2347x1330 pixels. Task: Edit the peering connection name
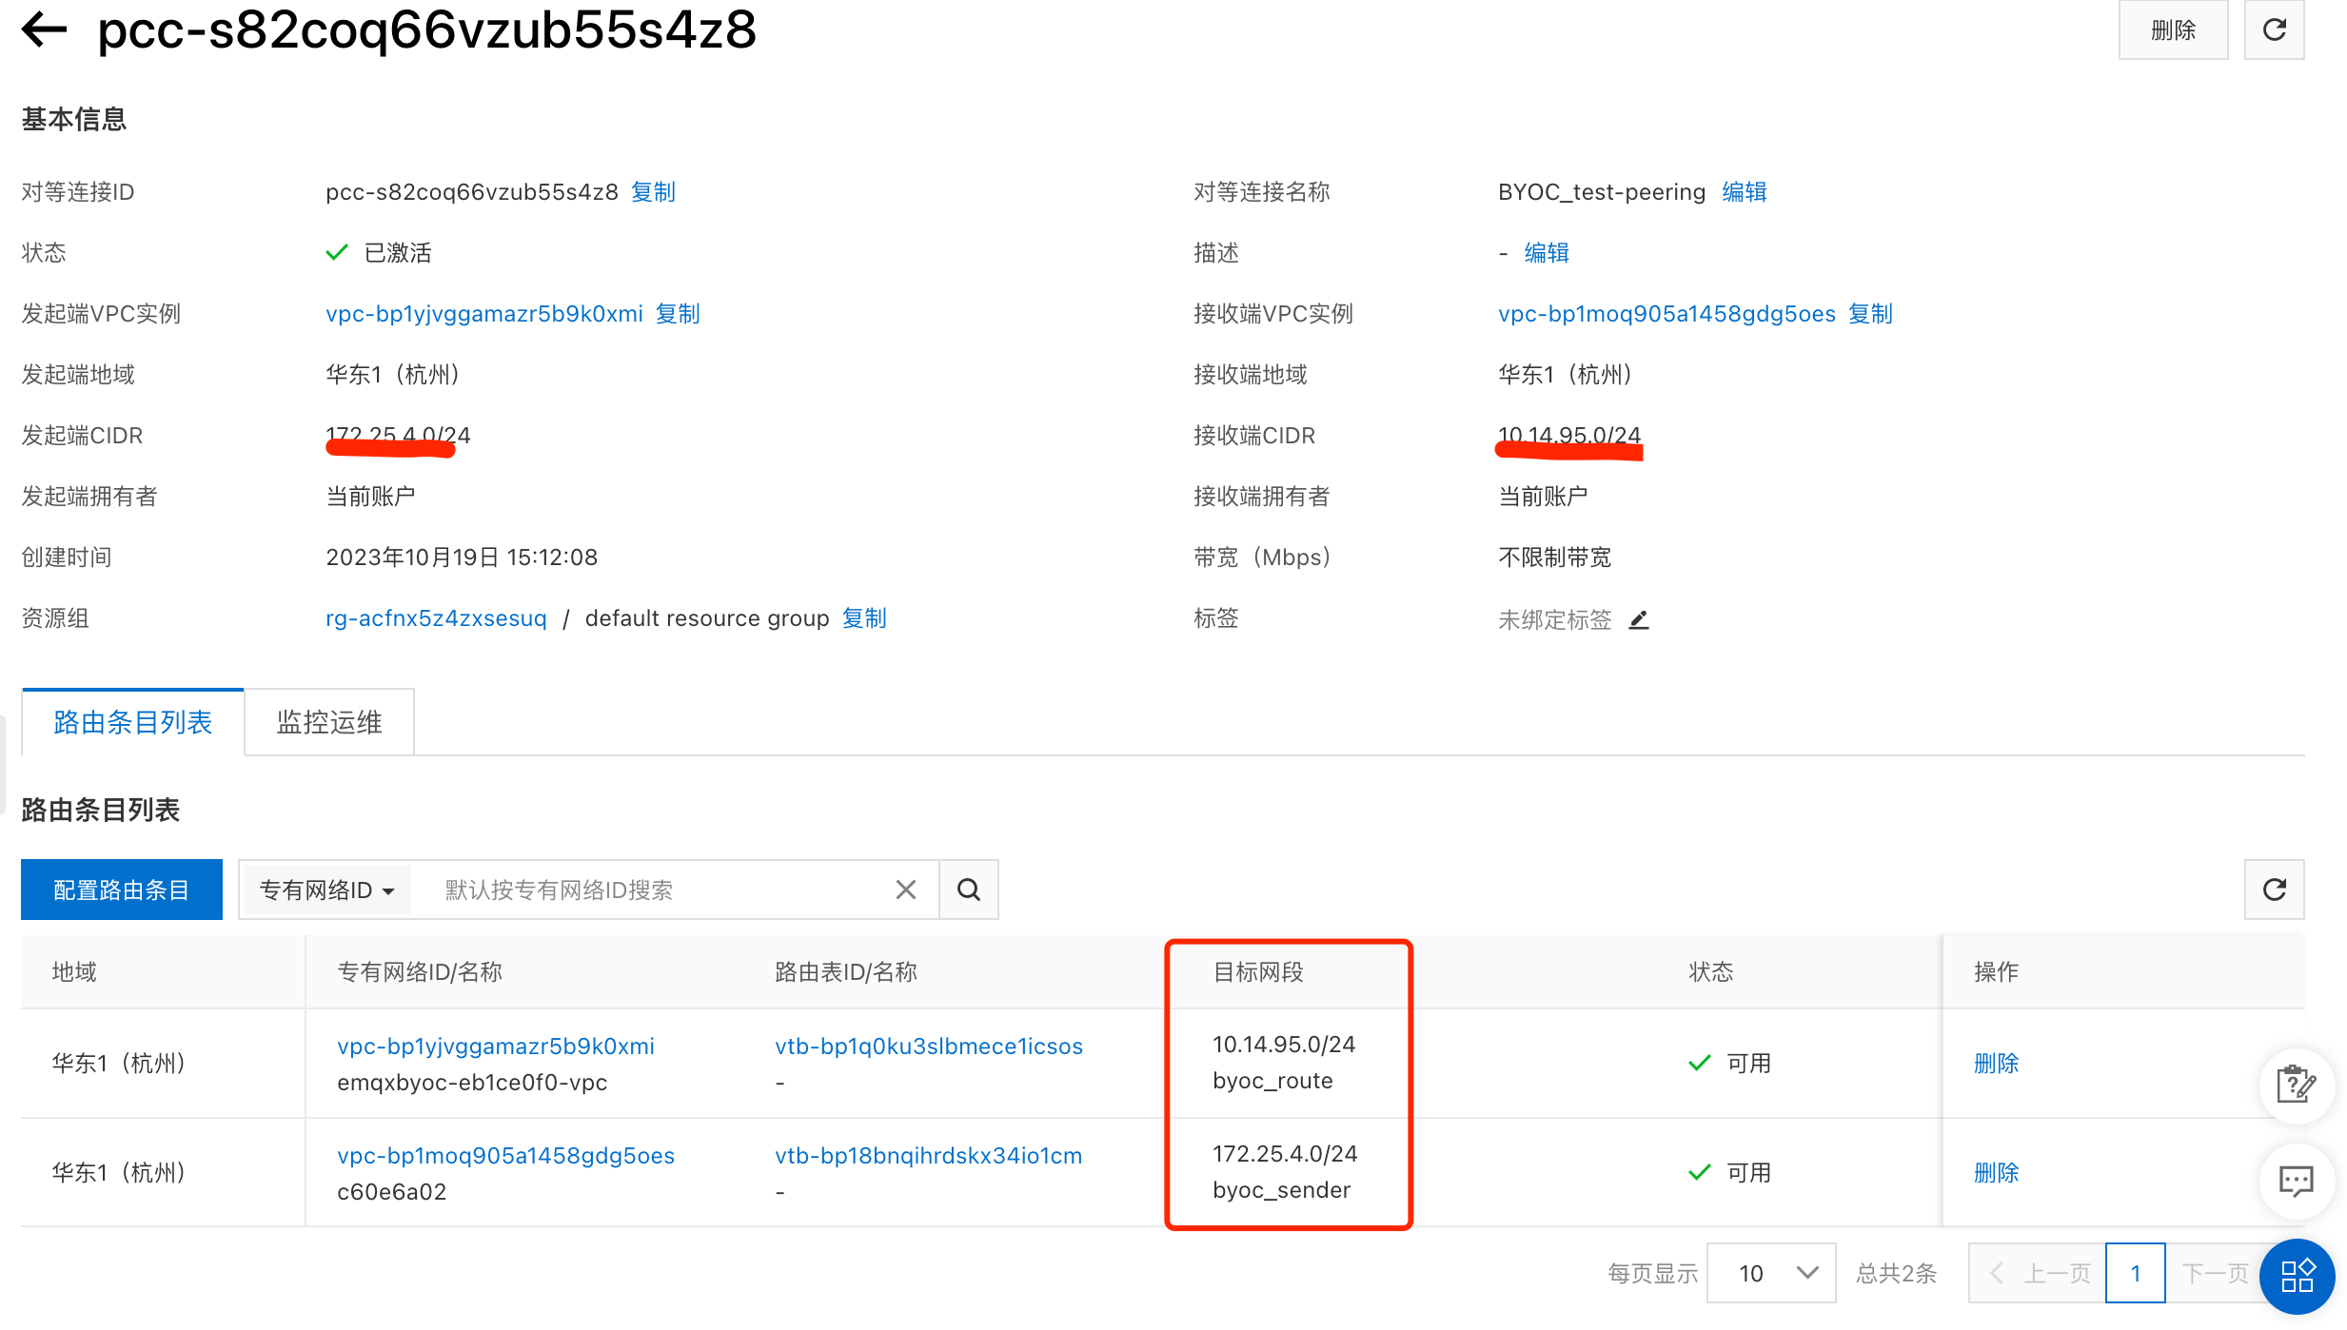[x=1744, y=192]
